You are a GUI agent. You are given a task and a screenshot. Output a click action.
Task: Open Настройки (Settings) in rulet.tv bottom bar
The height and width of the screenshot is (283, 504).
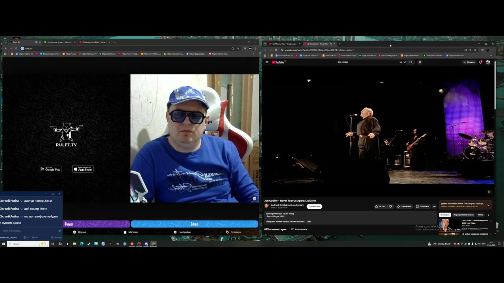[x=182, y=232]
